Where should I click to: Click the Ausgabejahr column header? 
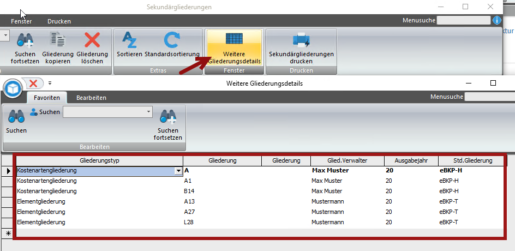pyautogui.click(x=411, y=160)
